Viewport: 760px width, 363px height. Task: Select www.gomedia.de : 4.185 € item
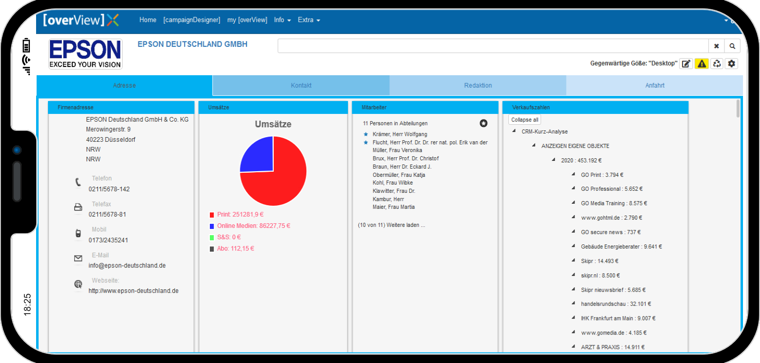(x=614, y=333)
